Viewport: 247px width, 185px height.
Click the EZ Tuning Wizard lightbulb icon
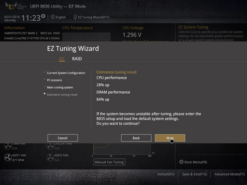(75, 17)
